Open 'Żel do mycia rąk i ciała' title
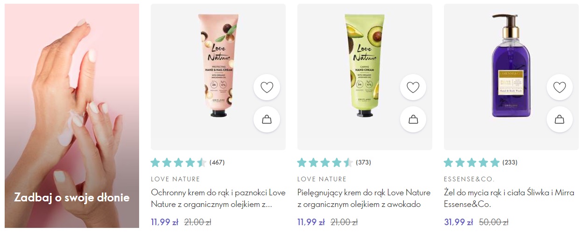This screenshot has height=234, width=584. click(509, 198)
